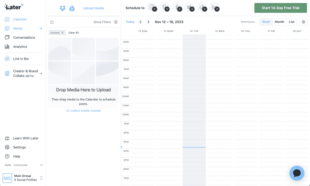Screen dimensions: 310x186
Task: Click the 18 SAT column header
Action: [297, 31]
